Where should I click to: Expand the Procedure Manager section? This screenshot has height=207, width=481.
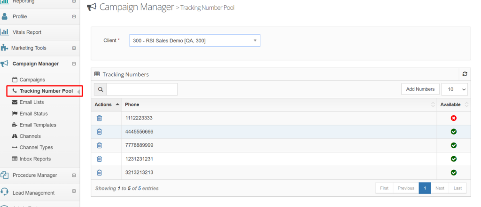coord(74,175)
